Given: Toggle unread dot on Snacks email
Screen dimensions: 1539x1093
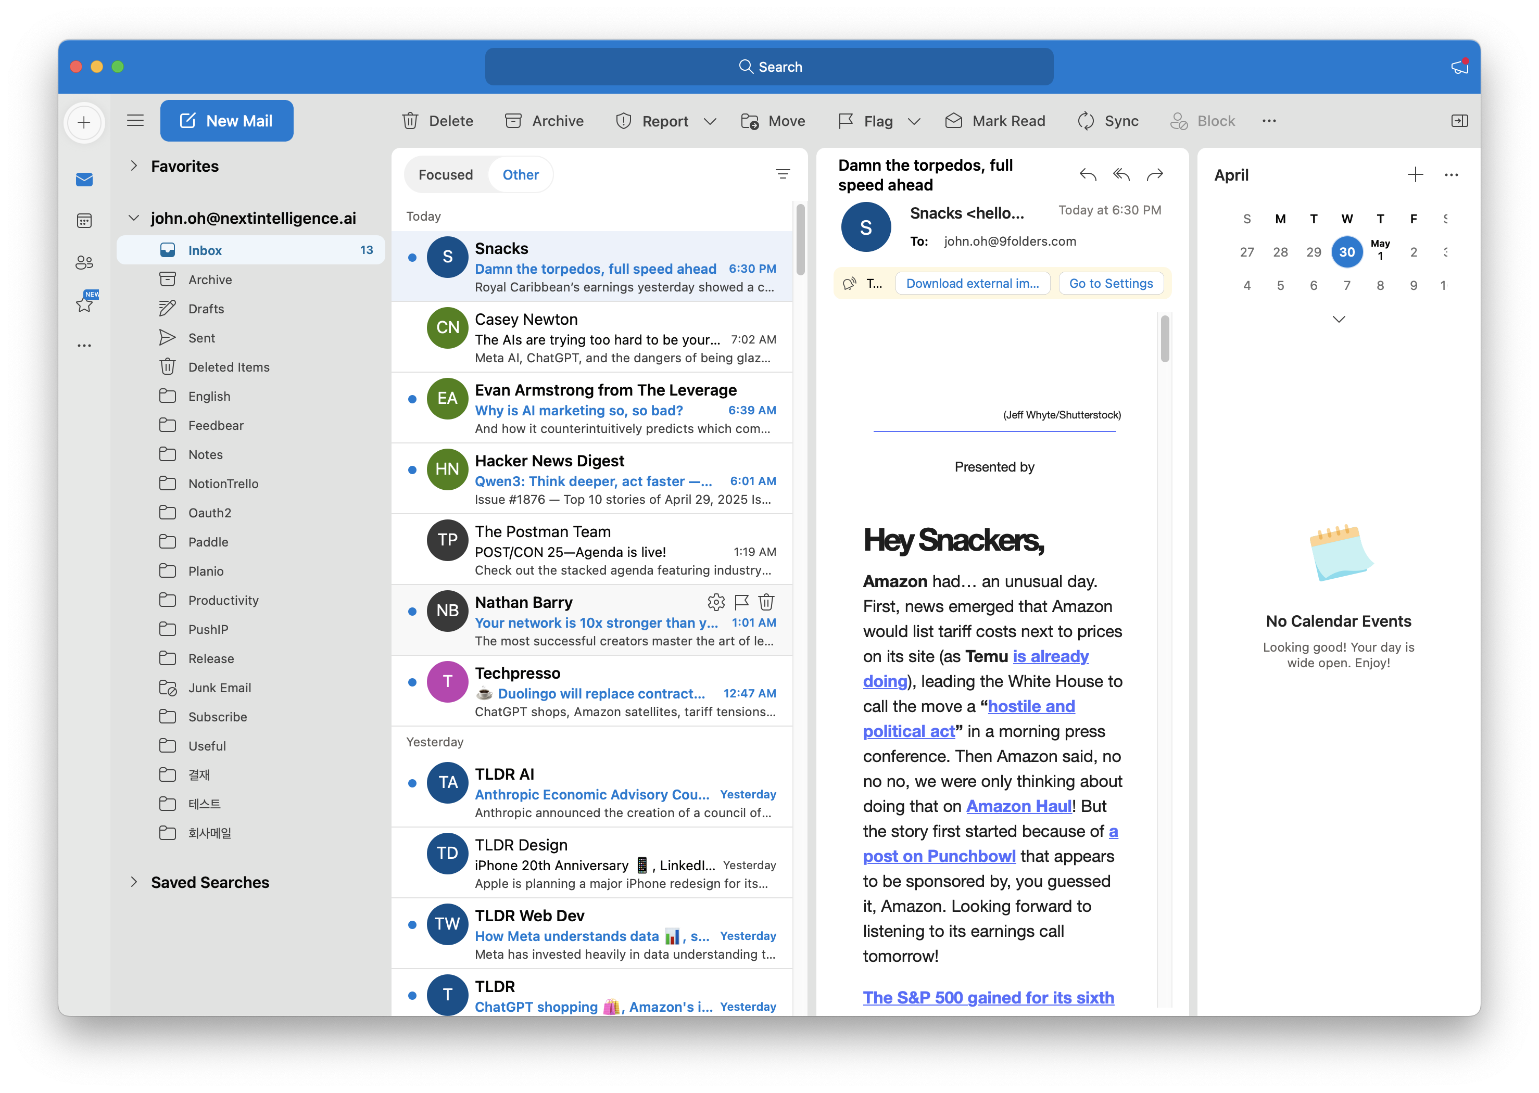Looking at the screenshot, I should pyautogui.click(x=412, y=257).
